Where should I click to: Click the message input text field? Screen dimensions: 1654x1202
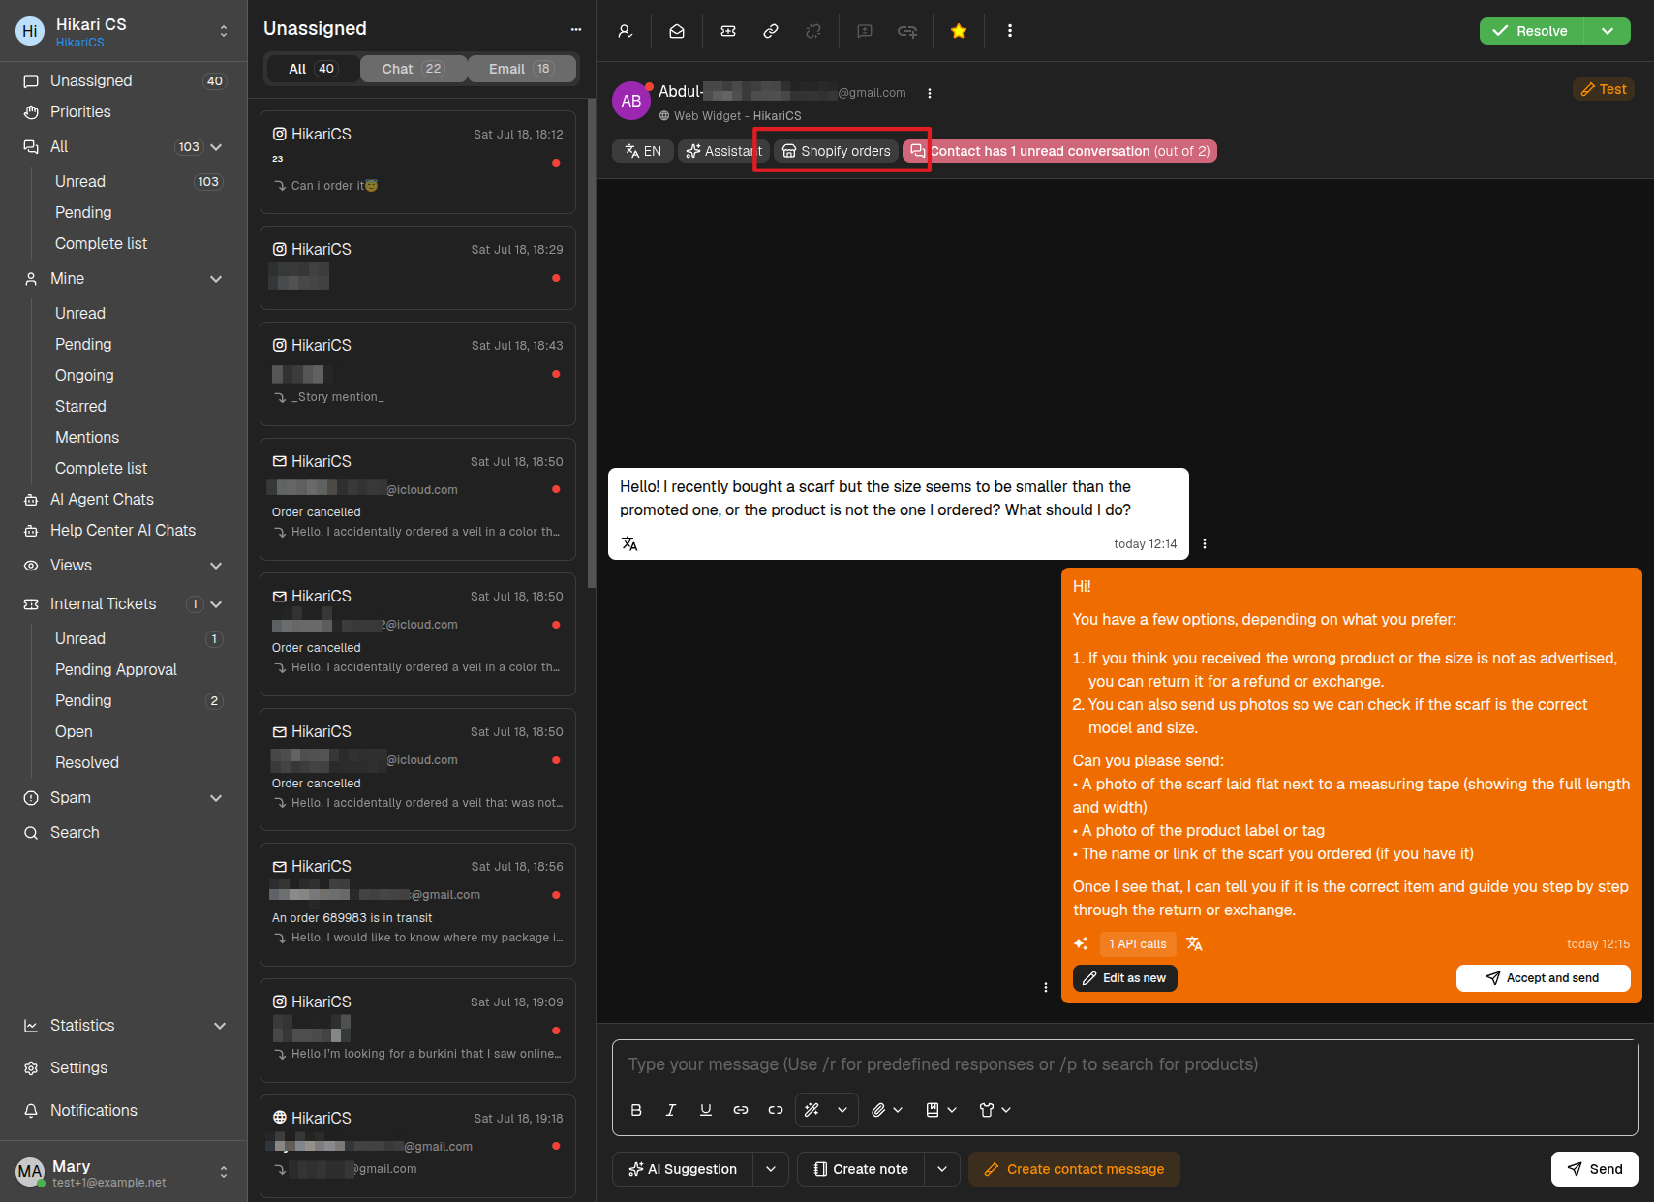coord(1123,1064)
